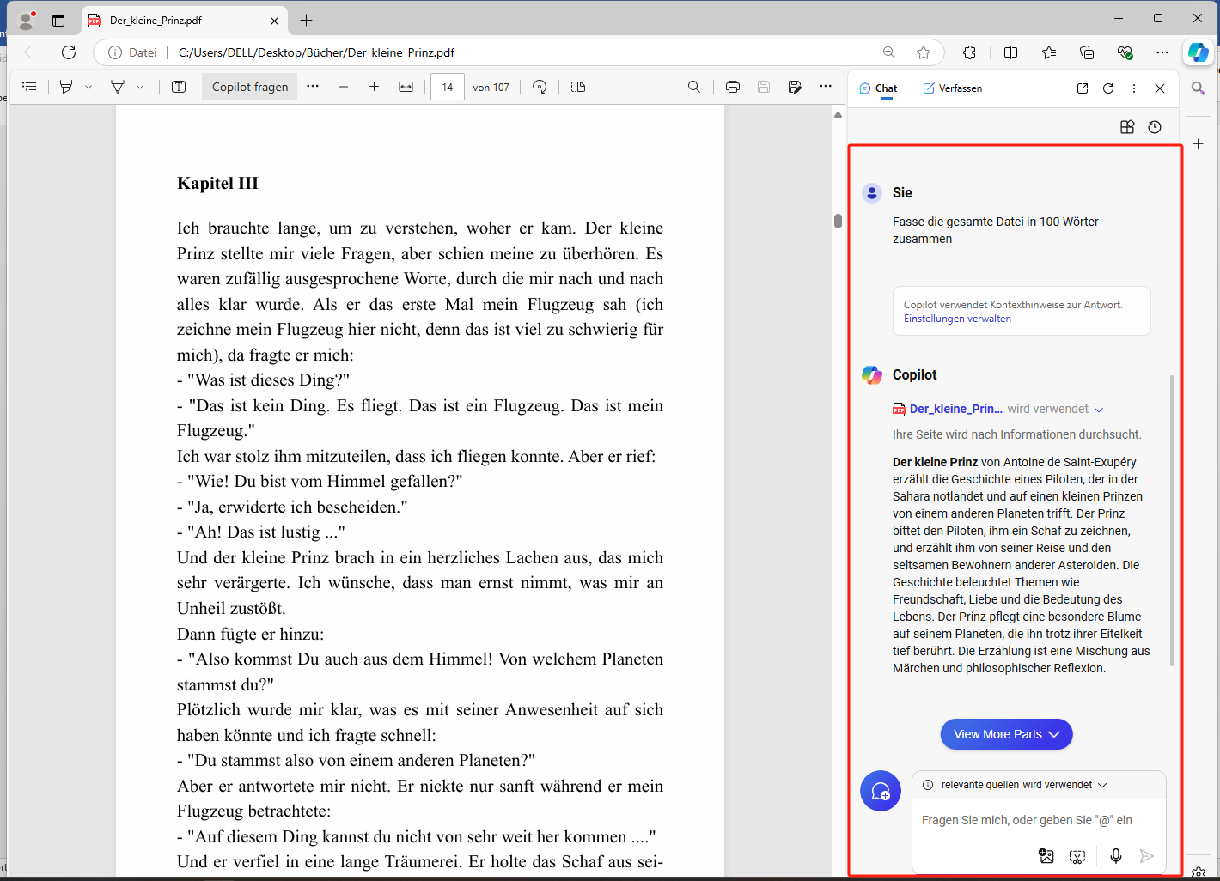The image size is (1220, 881).
Task: Zoom in using the plus icon
Action: pos(374,87)
